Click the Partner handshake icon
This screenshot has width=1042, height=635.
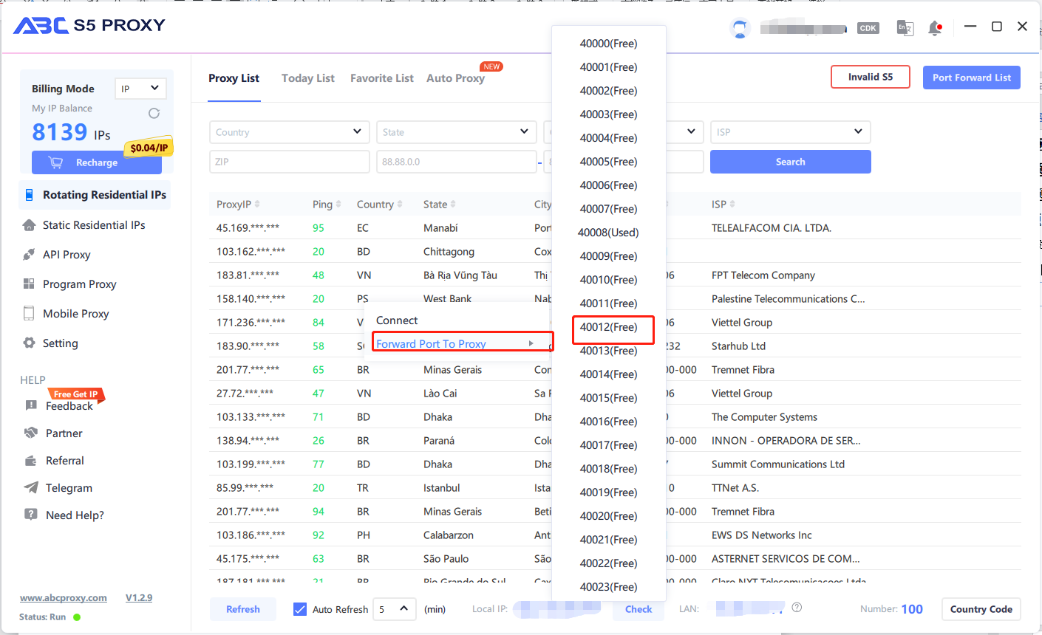31,433
